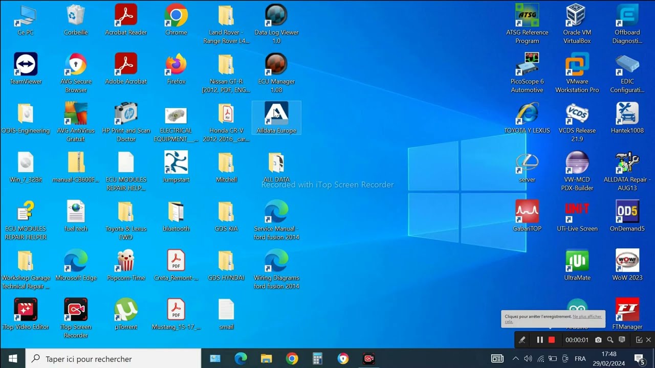Minimize the recorder toolbar using arrow icon
Viewport: 655px width, 368px height.
(639, 340)
